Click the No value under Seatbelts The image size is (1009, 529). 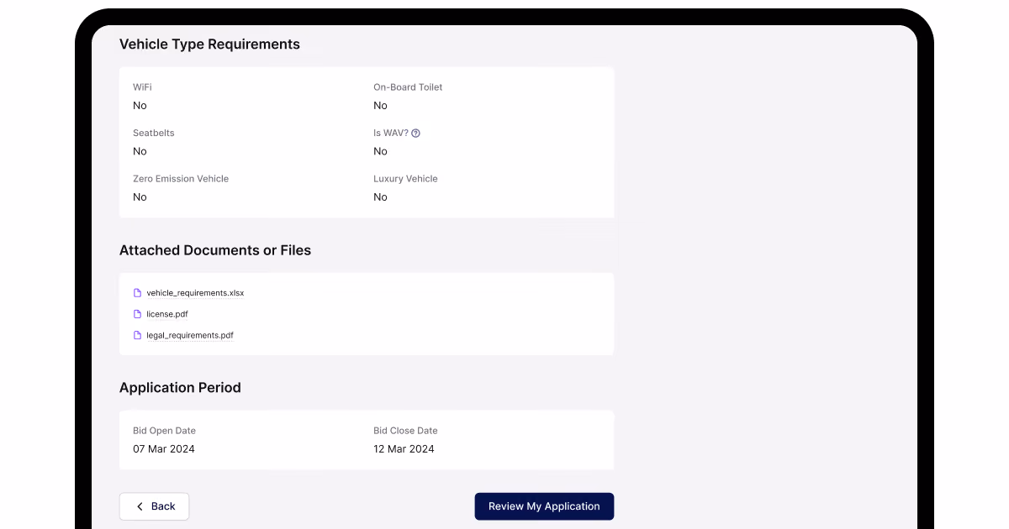pyautogui.click(x=140, y=151)
